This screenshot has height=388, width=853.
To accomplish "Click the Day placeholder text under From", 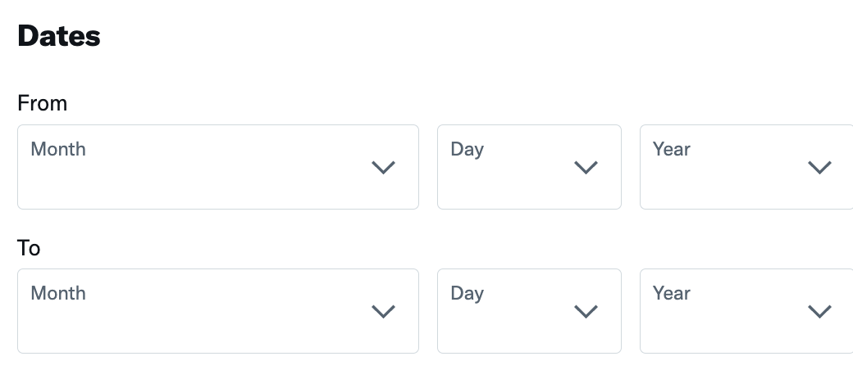I will [x=468, y=149].
